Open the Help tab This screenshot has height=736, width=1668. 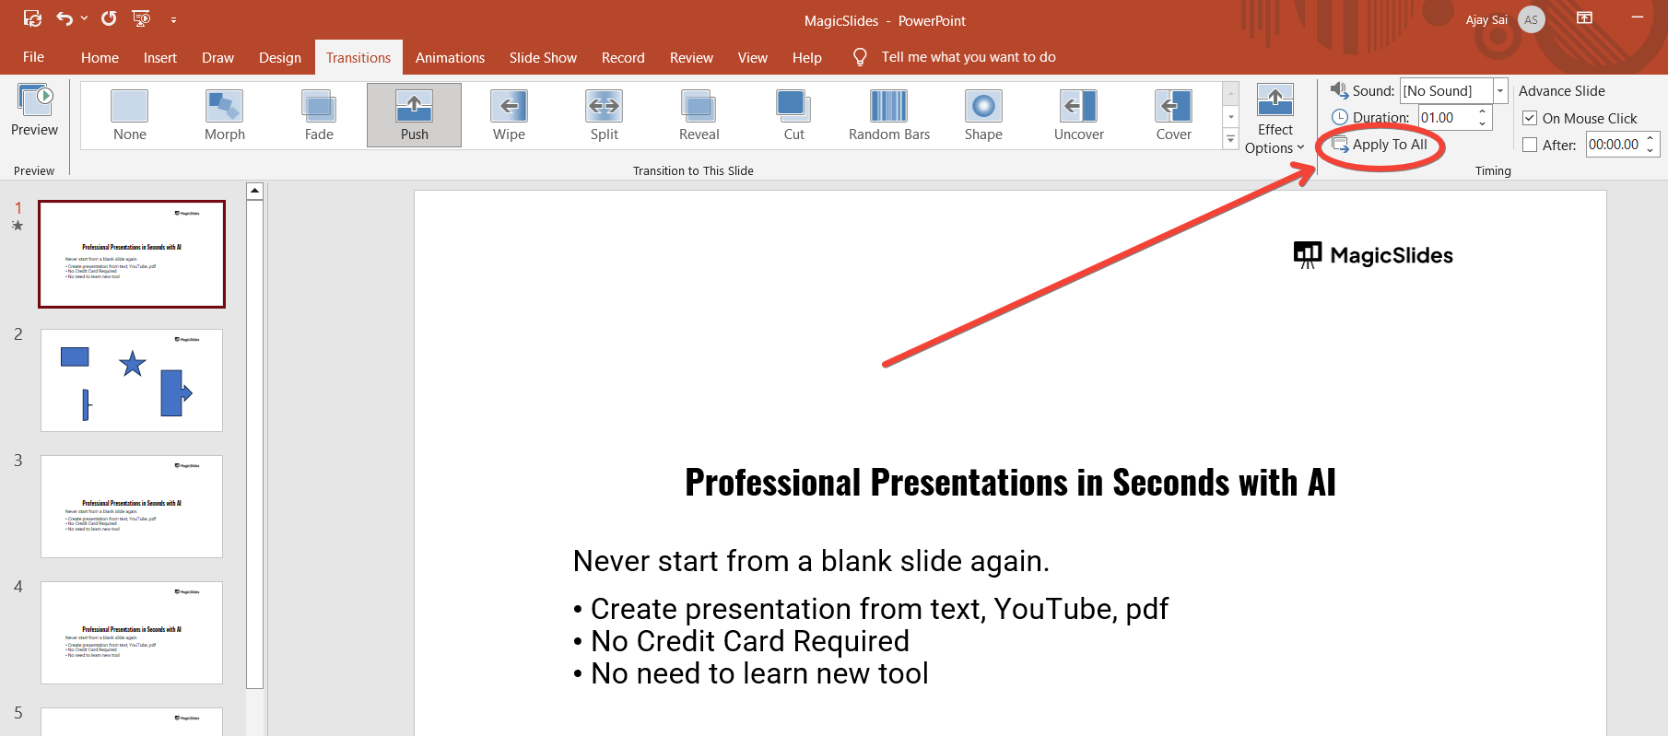806,57
